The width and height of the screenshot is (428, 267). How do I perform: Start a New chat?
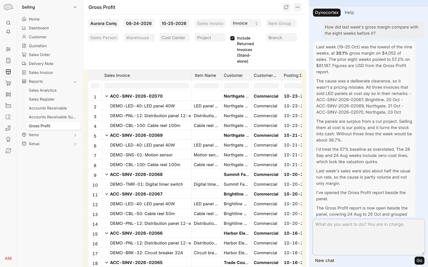[324, 261]
